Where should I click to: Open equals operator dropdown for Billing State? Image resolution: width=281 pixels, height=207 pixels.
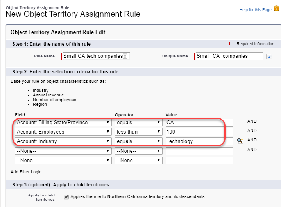pos(138,123)
